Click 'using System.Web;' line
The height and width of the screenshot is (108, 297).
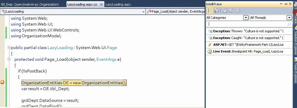[29, 18]
